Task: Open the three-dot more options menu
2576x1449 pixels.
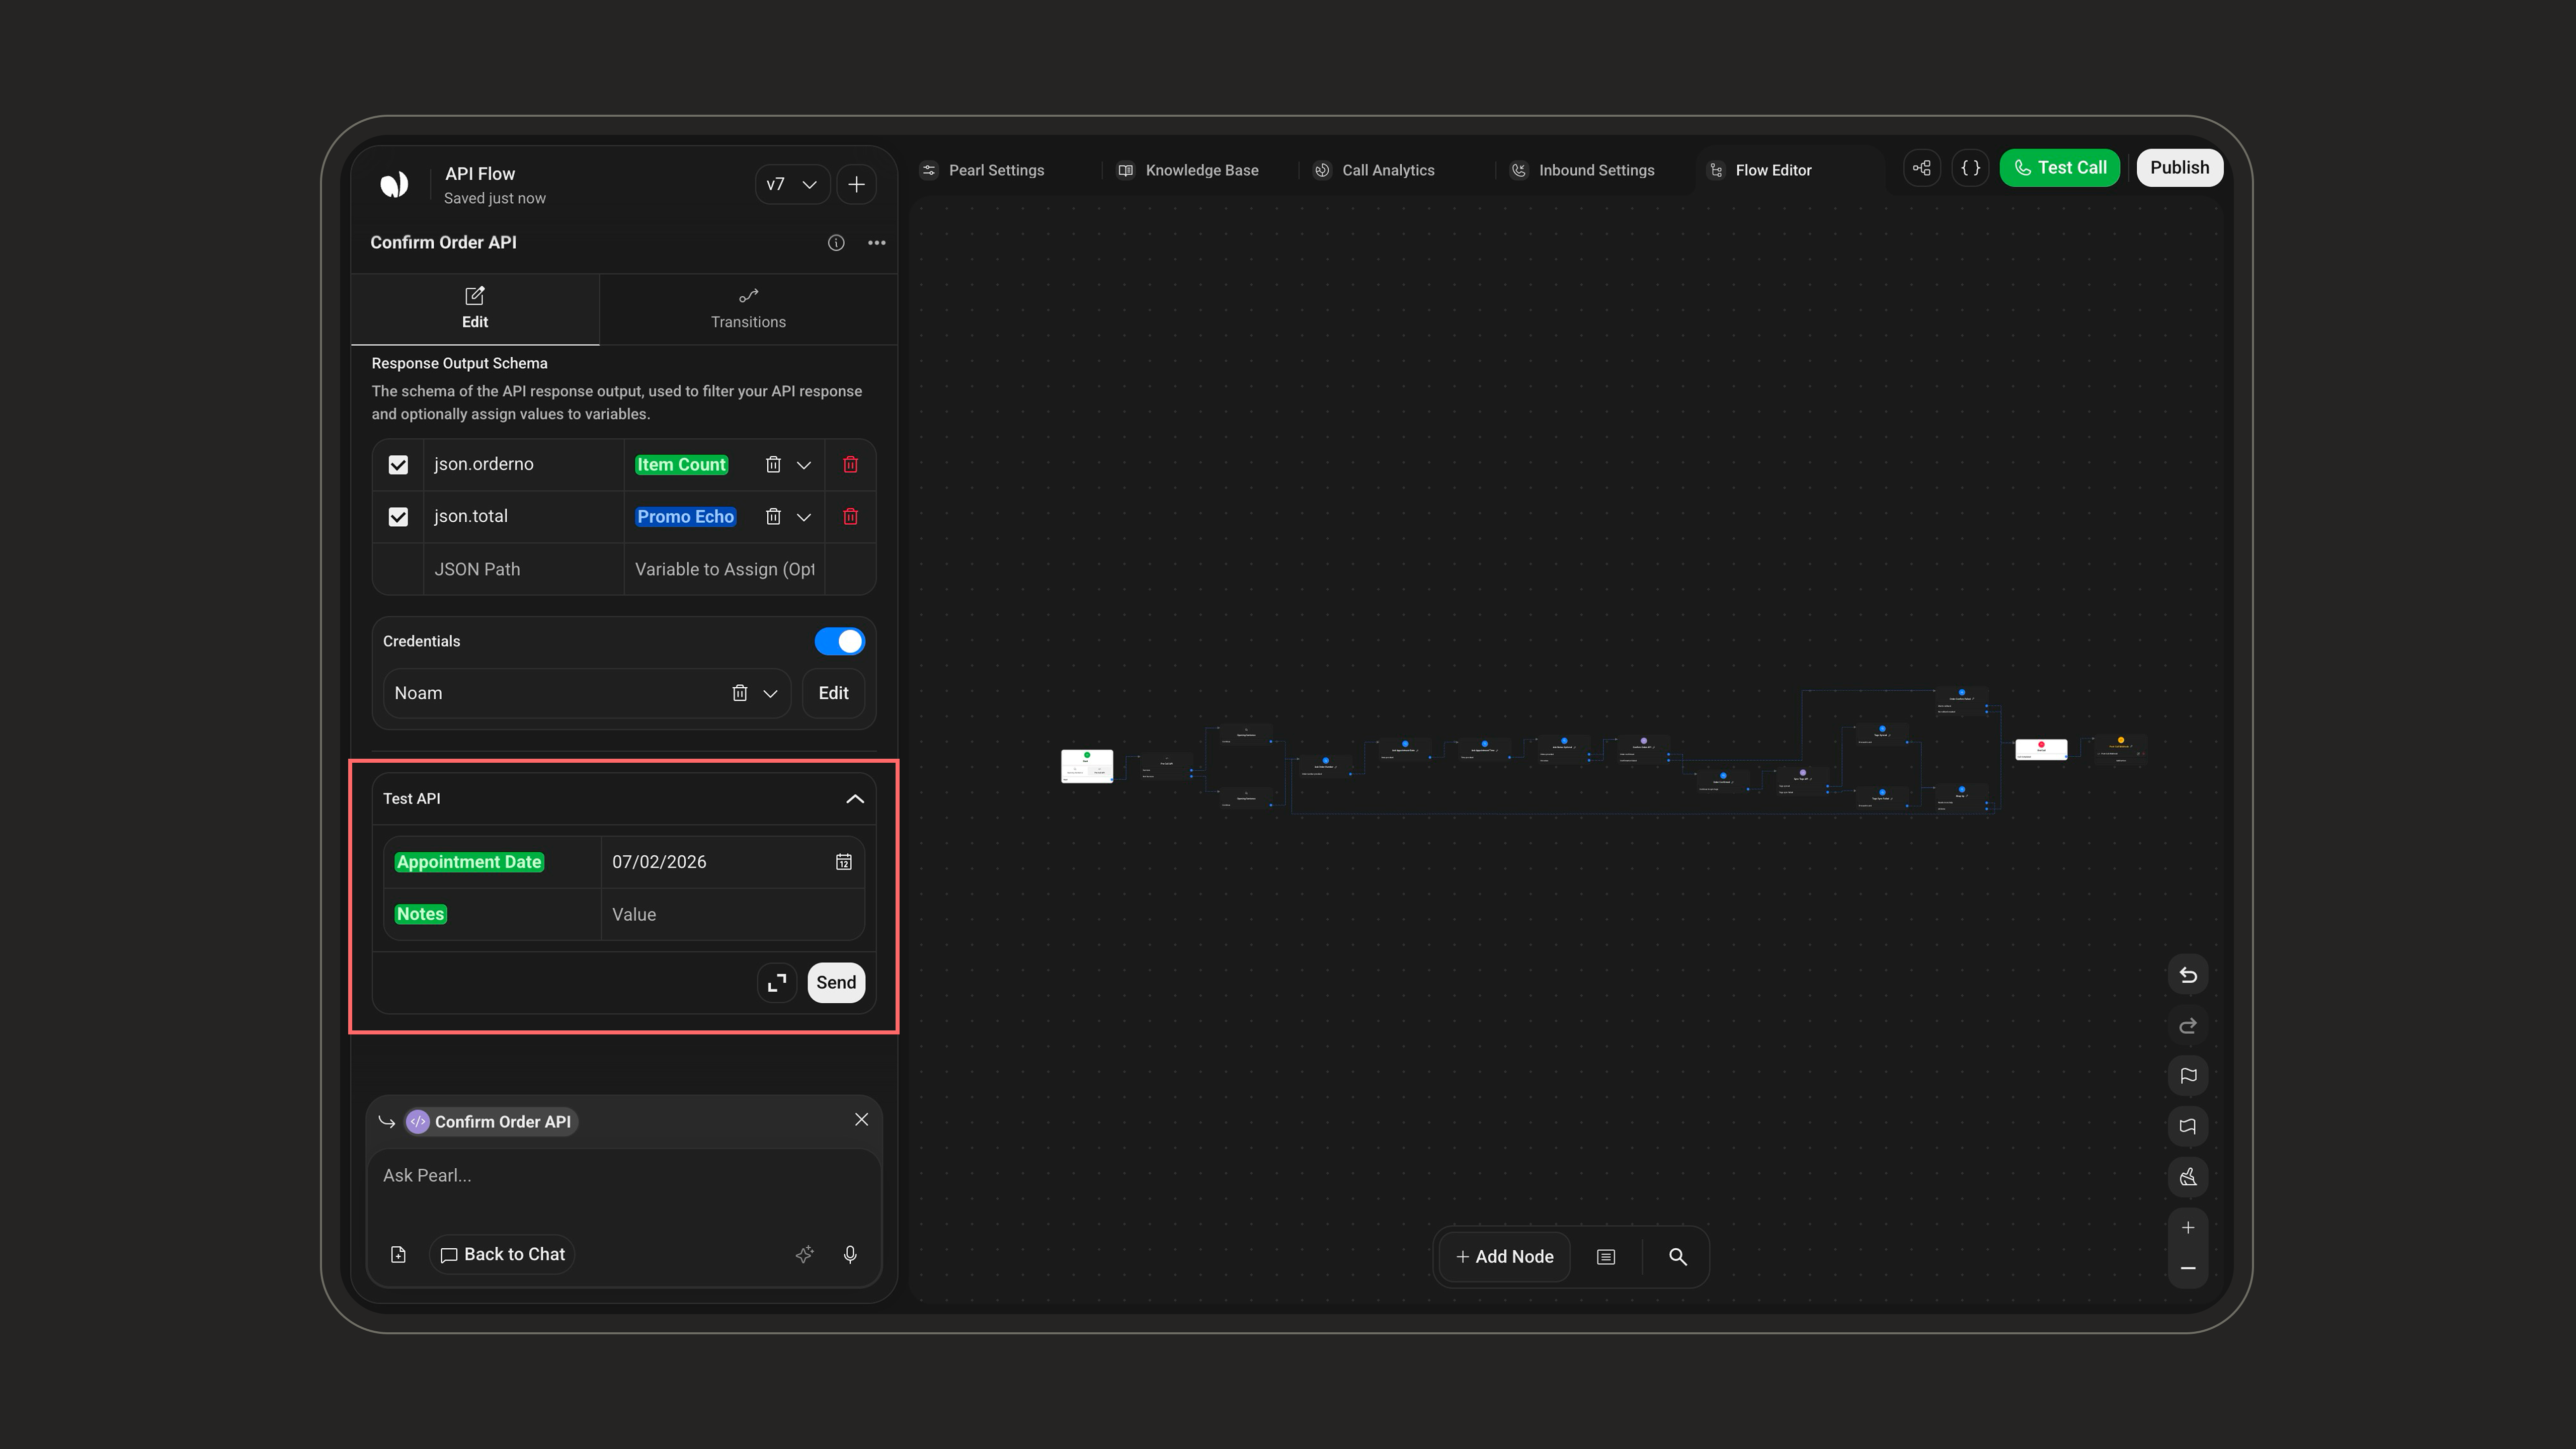Action: coord(877,243)
